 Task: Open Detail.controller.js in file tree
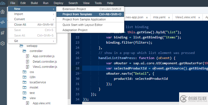45,62
